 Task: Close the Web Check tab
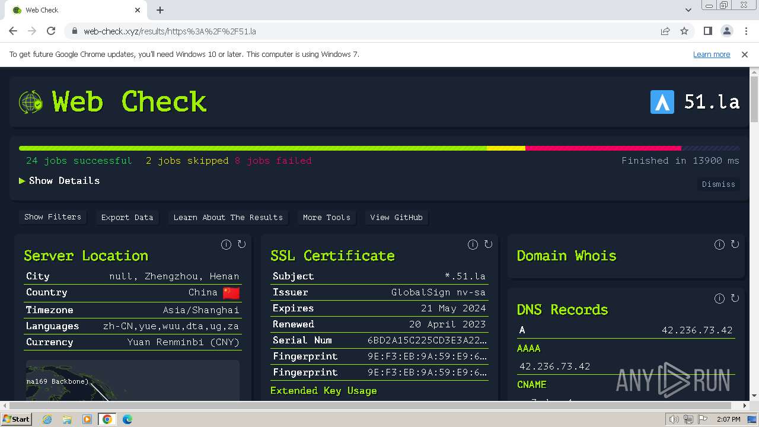point(138,10)
